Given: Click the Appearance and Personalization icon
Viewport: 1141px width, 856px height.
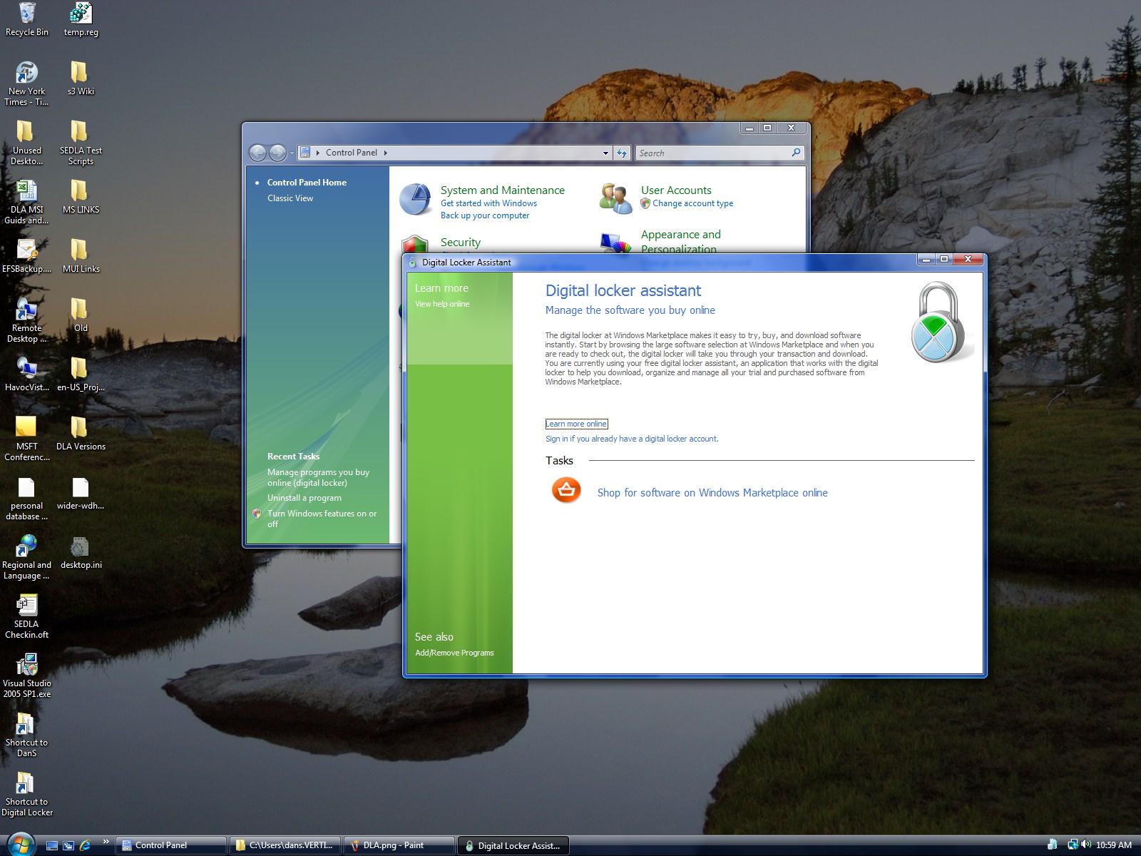Looking at the screenshot, I should point(615,243).
